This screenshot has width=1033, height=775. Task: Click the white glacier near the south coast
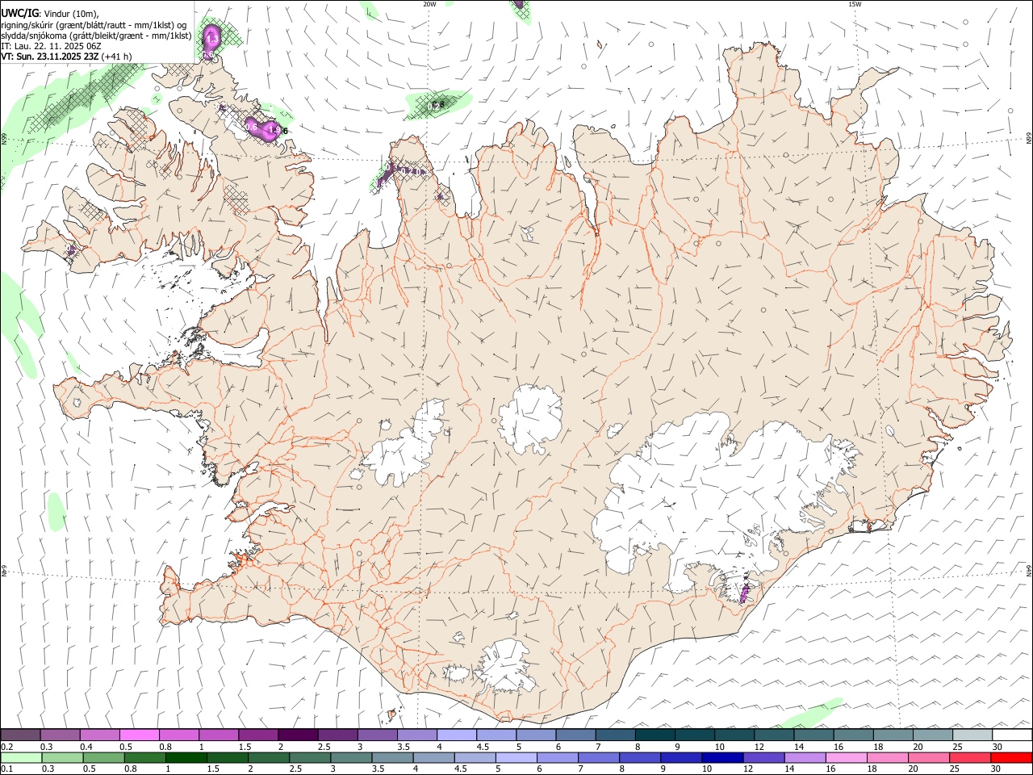pos(506,667)
